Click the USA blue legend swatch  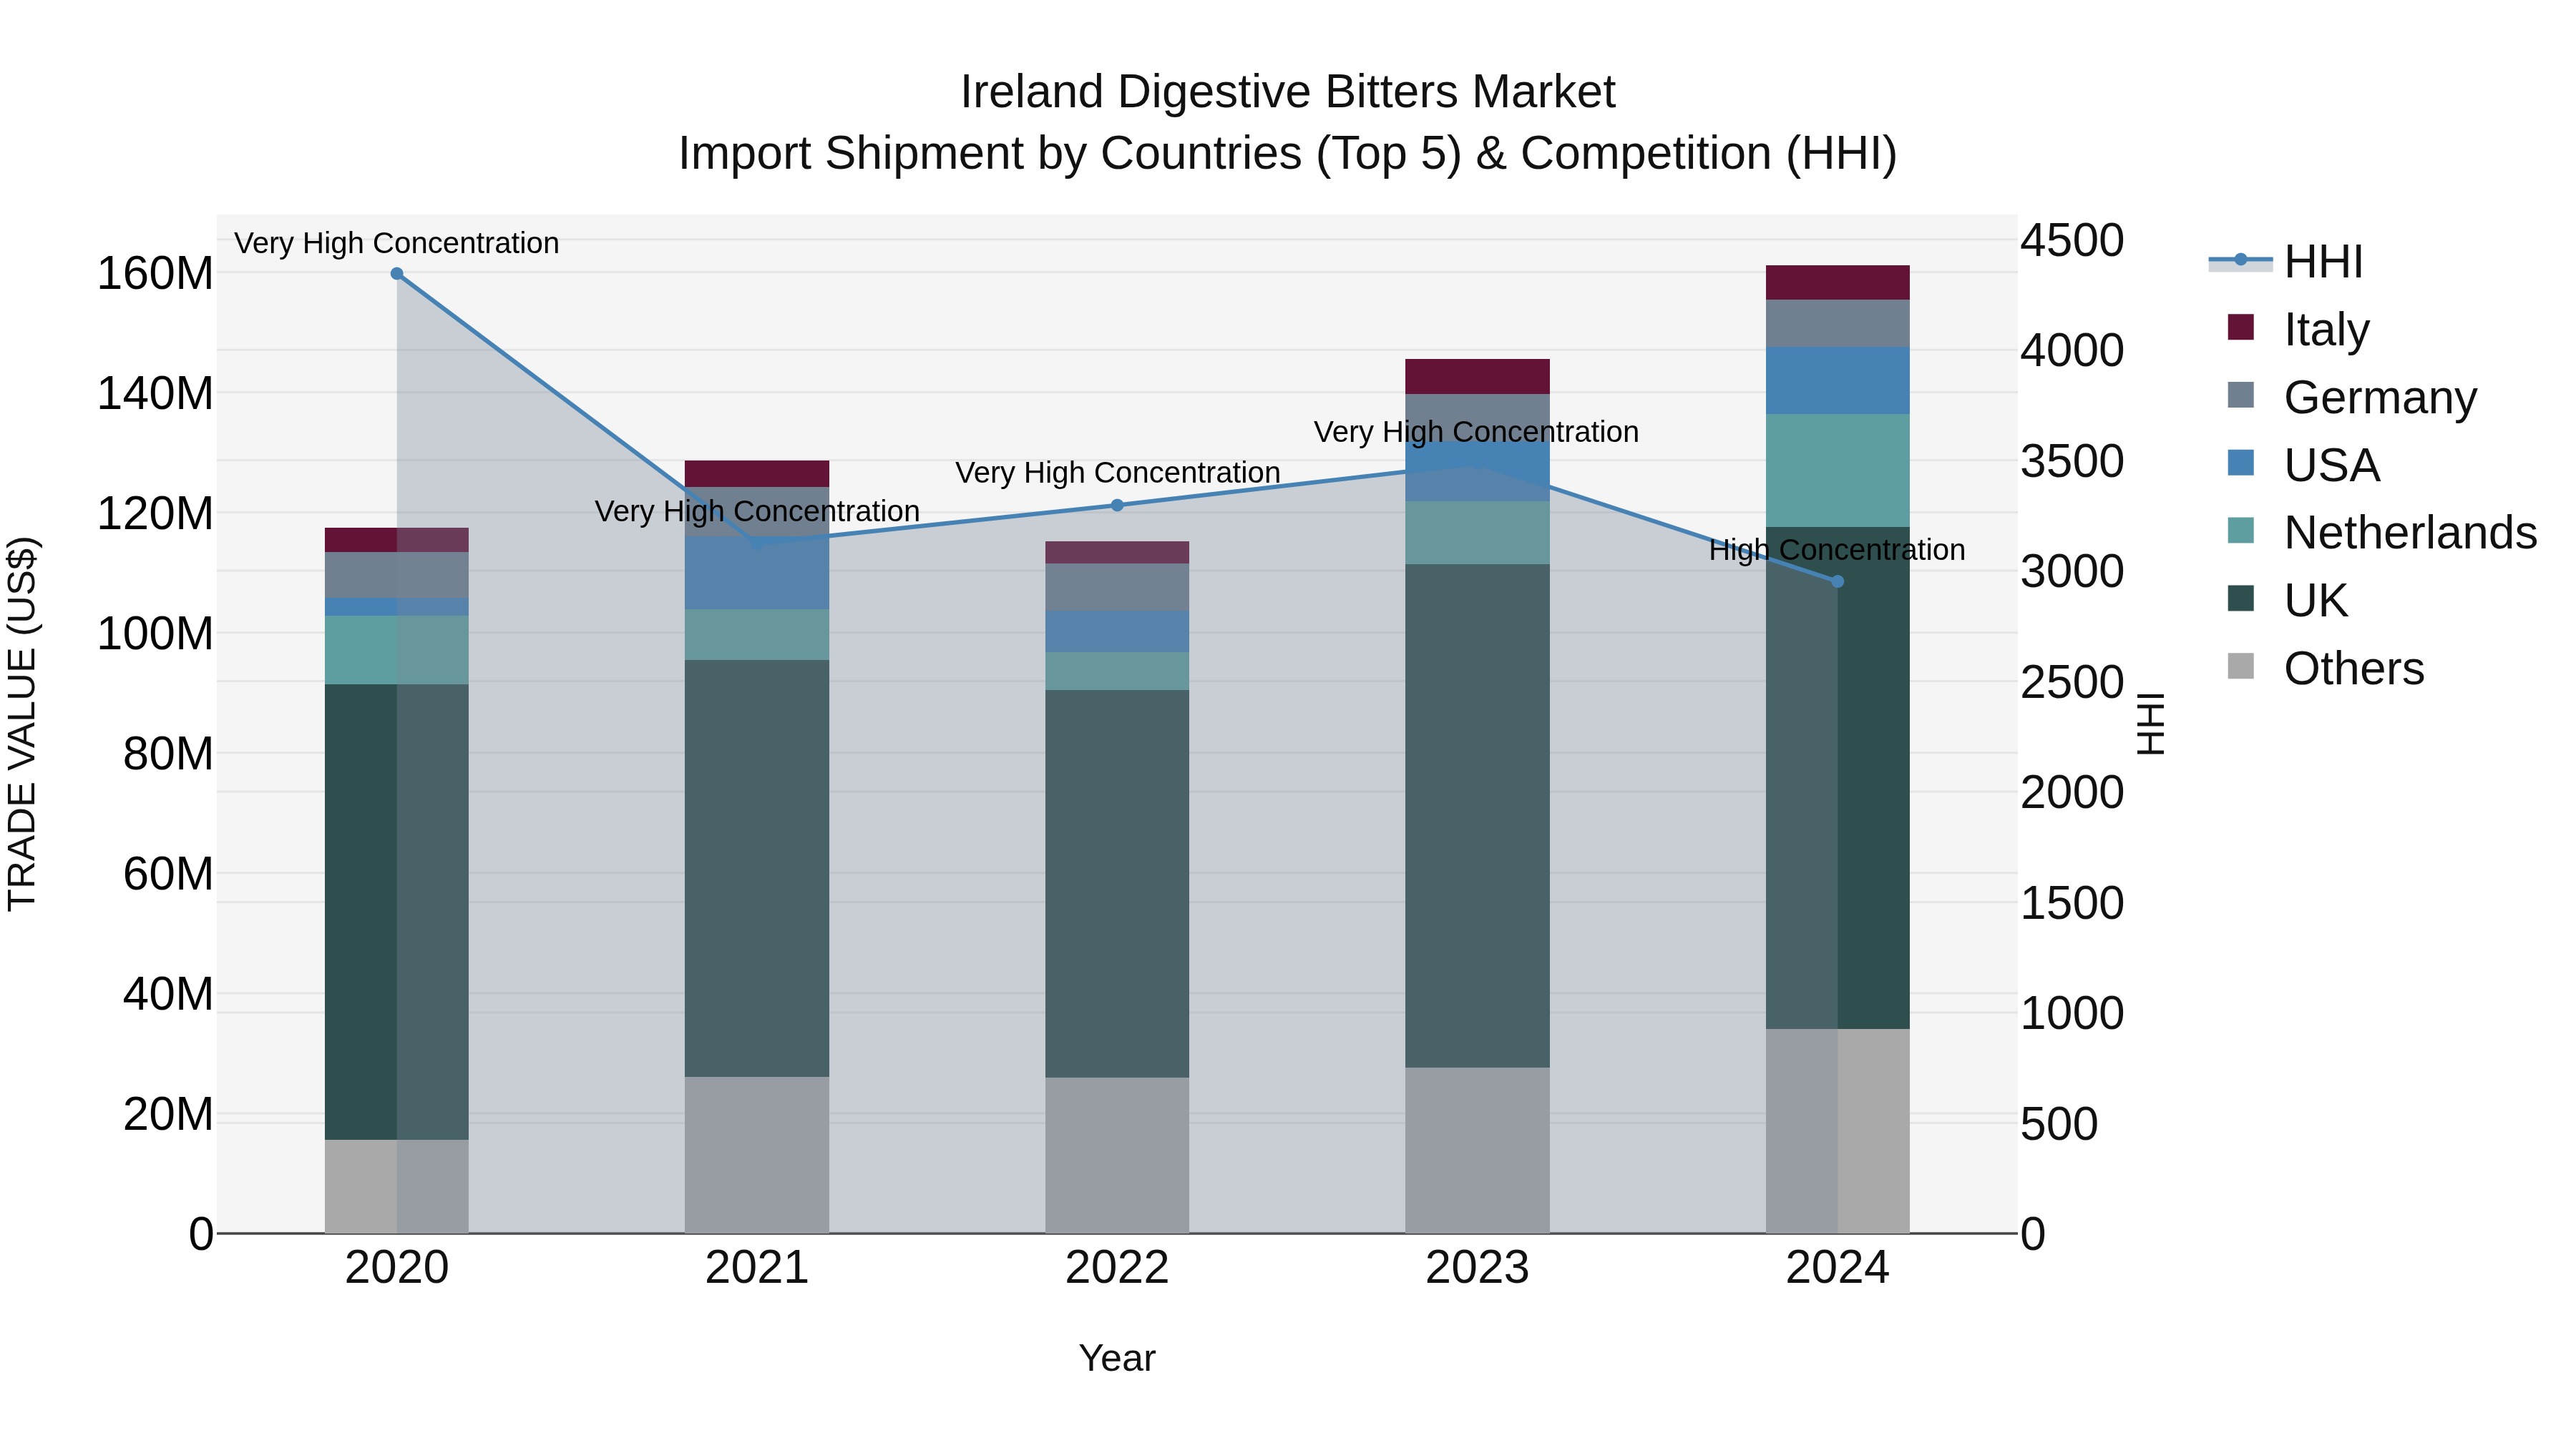pyautogui.click(x=2241, y=463)
